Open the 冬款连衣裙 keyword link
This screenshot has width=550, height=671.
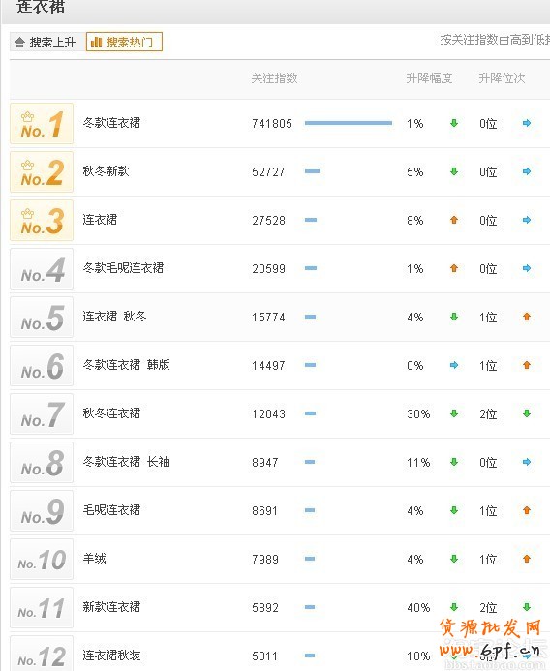111,123
